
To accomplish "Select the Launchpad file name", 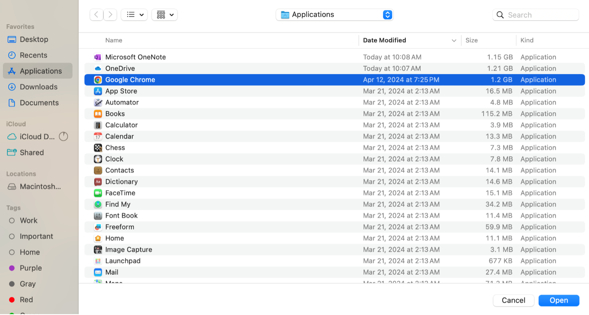I will coord(123,261).
